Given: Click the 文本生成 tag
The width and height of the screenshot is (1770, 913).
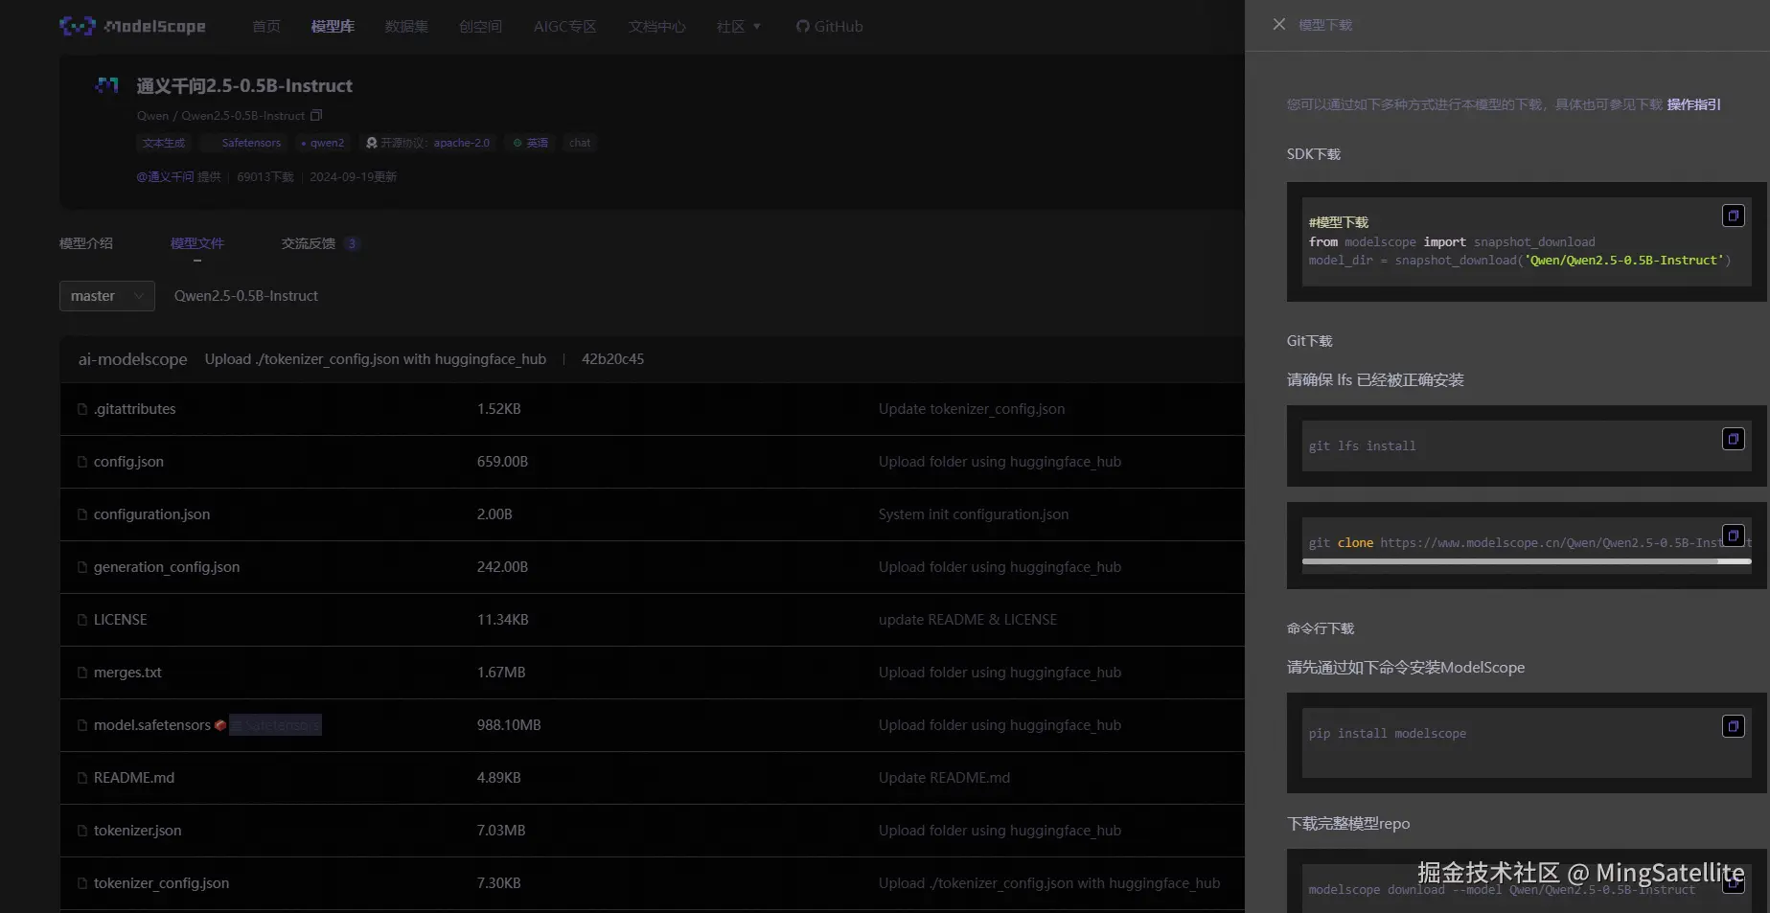Looking at the screenshot, I should point(164,143).
